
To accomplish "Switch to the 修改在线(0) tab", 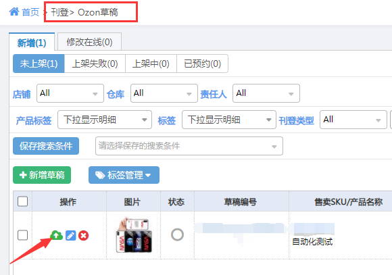I will click(89, 42).
